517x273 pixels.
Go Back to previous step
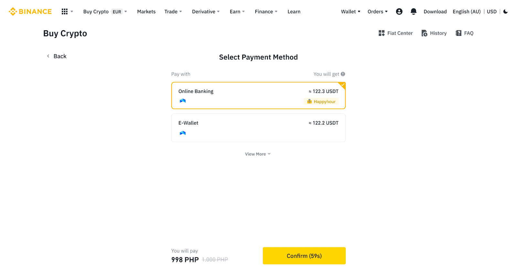[57, 56]
